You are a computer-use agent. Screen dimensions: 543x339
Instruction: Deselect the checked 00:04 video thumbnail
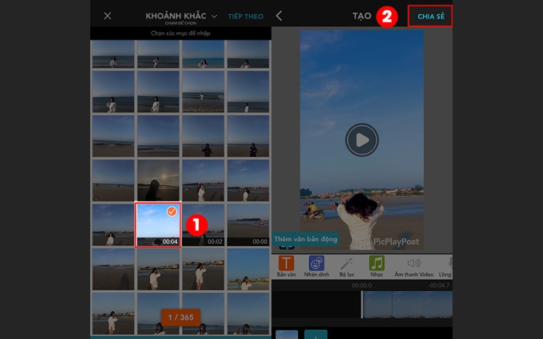[x=157, y=224]
